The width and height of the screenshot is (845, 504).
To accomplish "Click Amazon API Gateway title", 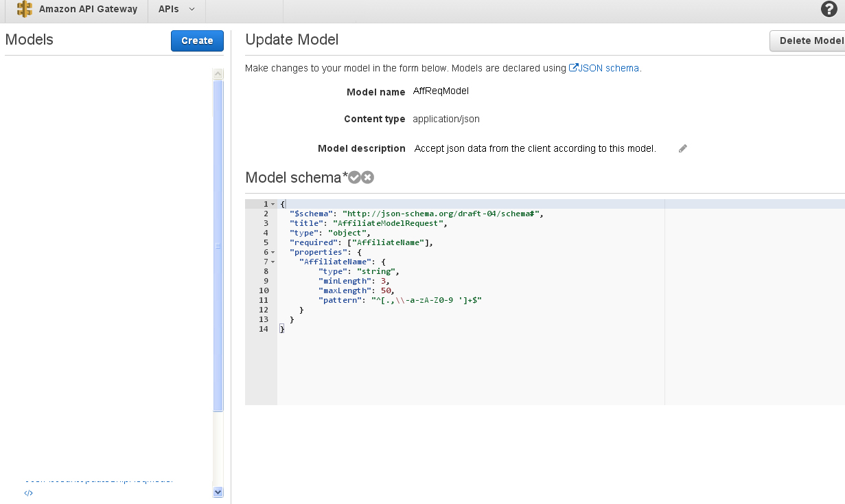I will tap(88, 10).
